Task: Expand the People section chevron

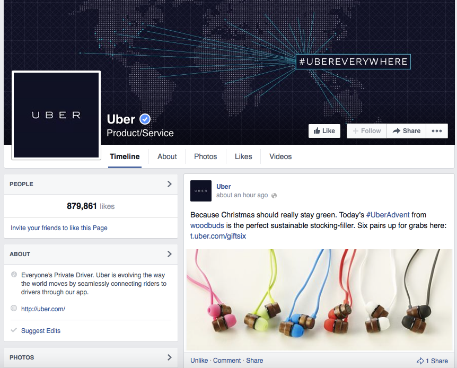Action: coord(169,184)
